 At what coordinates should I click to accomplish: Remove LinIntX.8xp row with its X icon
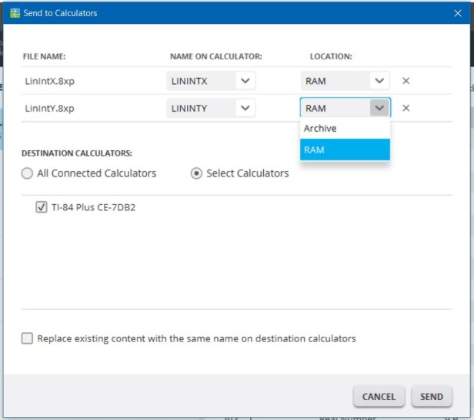[x=406, y=81]
